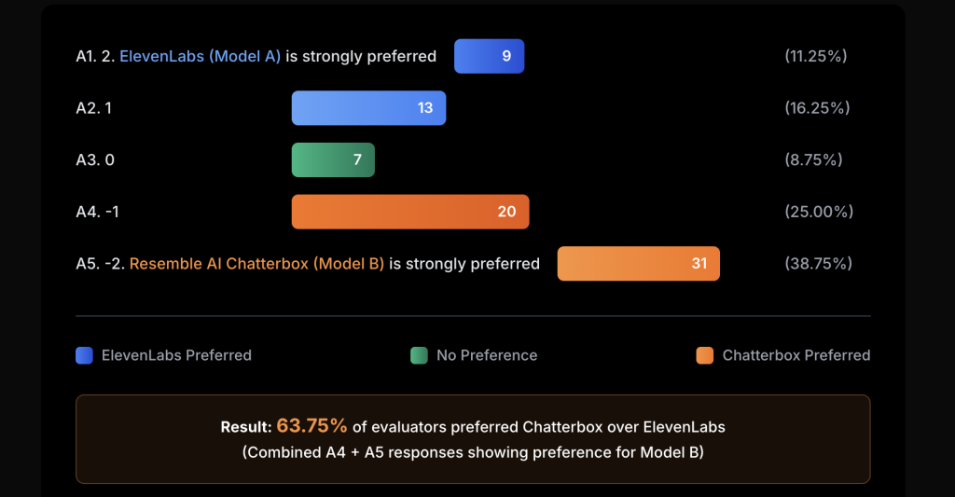The height and width of the screenshot is (497, 955).
Task: Click the (38.75%) percentage for A5
Action: click(819, 264)
